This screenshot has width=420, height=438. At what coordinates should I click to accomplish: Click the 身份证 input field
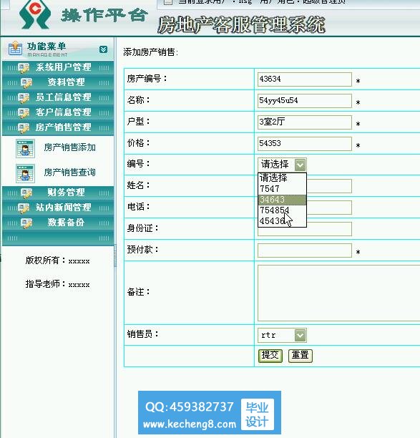pos(329,229)
